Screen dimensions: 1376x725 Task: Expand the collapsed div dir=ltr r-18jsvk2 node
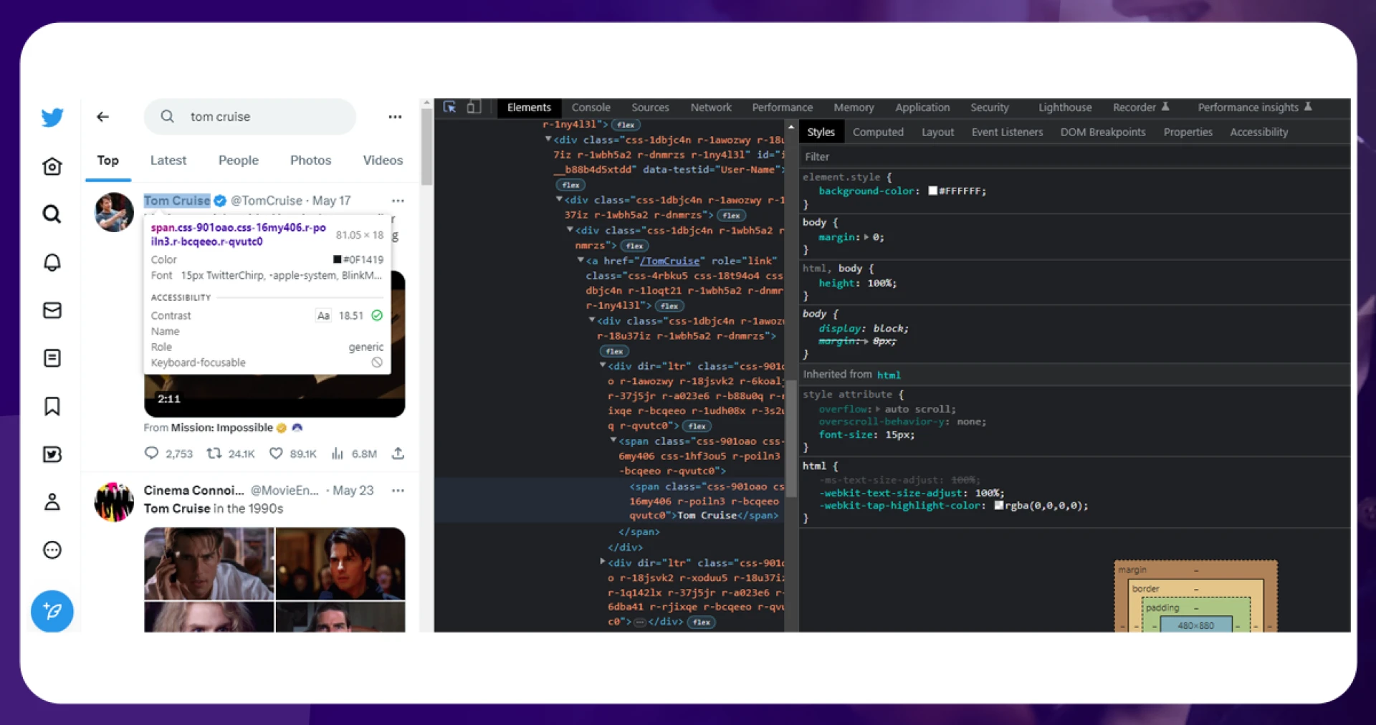[603, 562]
